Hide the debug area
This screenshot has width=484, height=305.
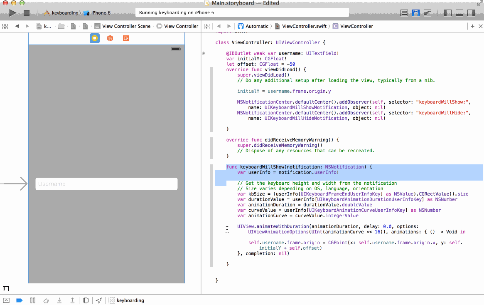[6, 300]
